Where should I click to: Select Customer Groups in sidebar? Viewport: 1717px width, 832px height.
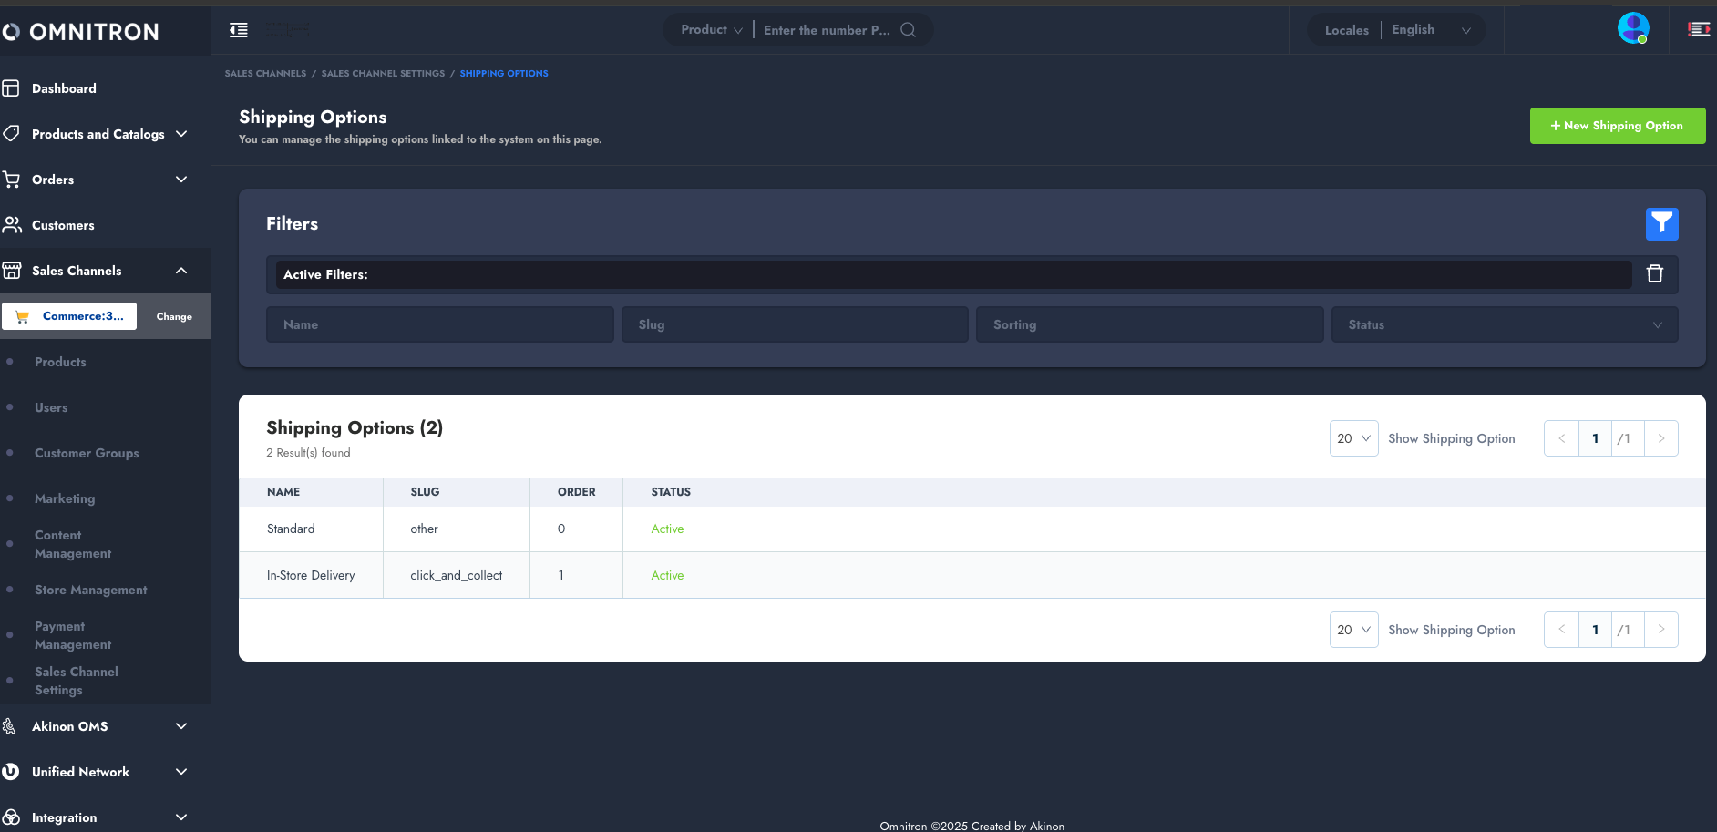(87, 453)
